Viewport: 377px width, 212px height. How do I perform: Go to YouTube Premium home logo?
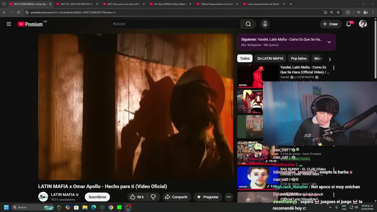30,24
